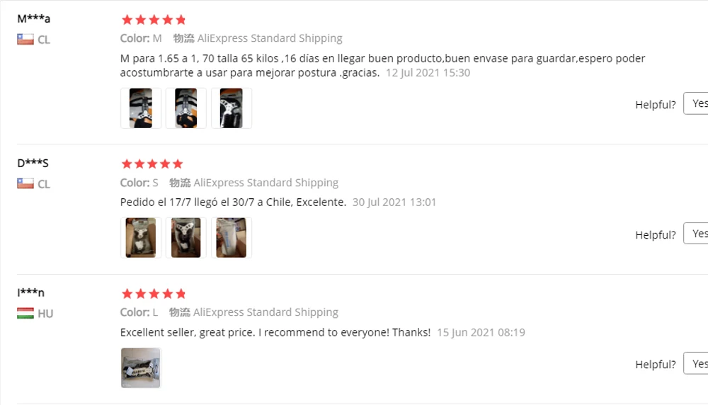
Task: Click the five-star rating of M***a's review
Action: (x=154, y=19)
